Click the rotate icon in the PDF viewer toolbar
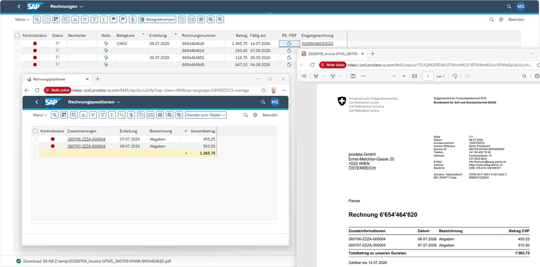 [x=455, y=76]
